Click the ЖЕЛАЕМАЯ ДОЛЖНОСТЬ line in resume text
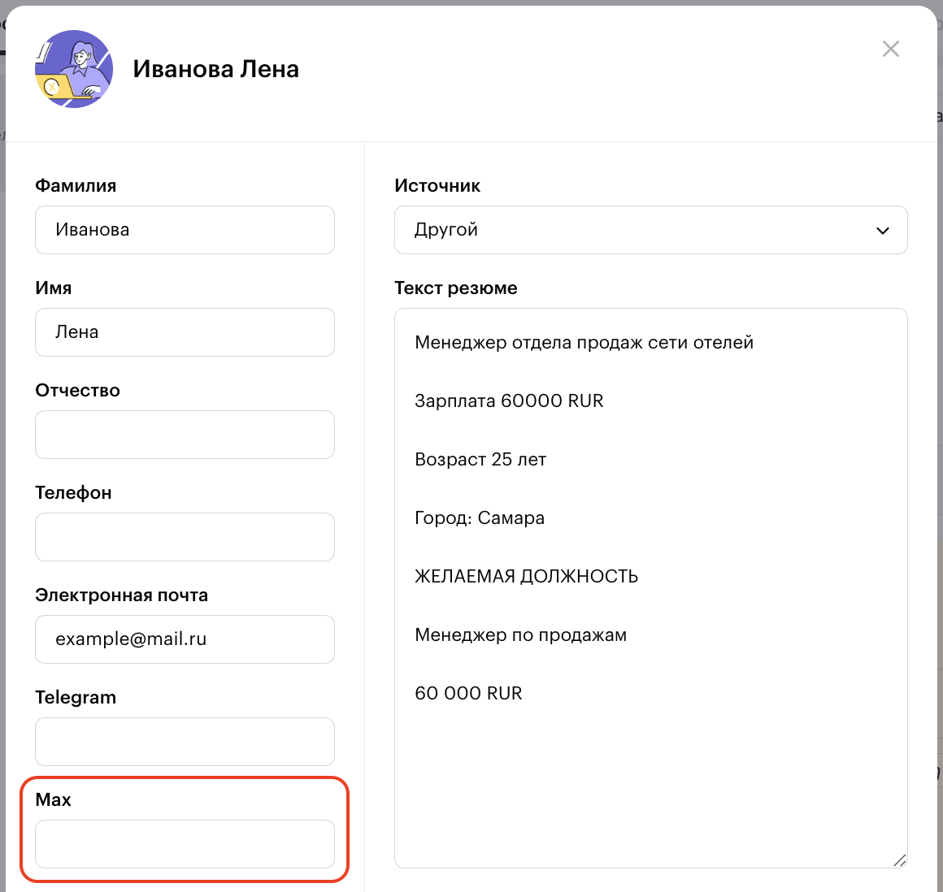This screenshot has width=943, height=892. 526,577
